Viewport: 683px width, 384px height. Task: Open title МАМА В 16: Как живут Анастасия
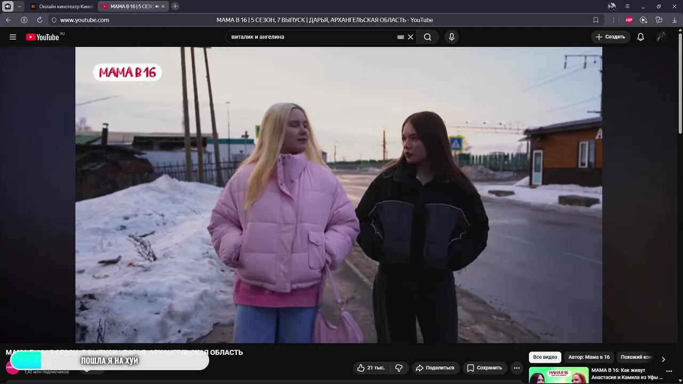coord(627,374)
